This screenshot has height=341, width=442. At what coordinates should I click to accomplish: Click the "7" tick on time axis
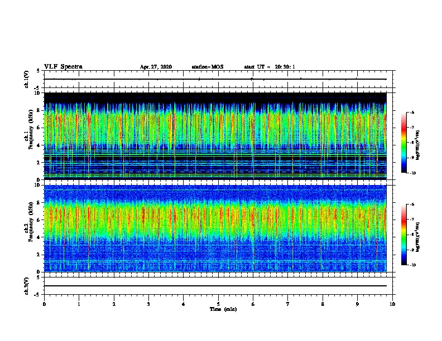pos(288,304)
